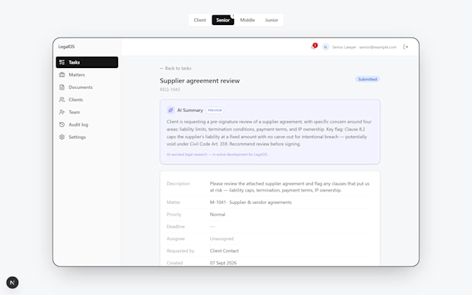Viewport: 472px width, 295px height.
Task: Open notifications bell with red badge
Action: [x=314, y=47]
